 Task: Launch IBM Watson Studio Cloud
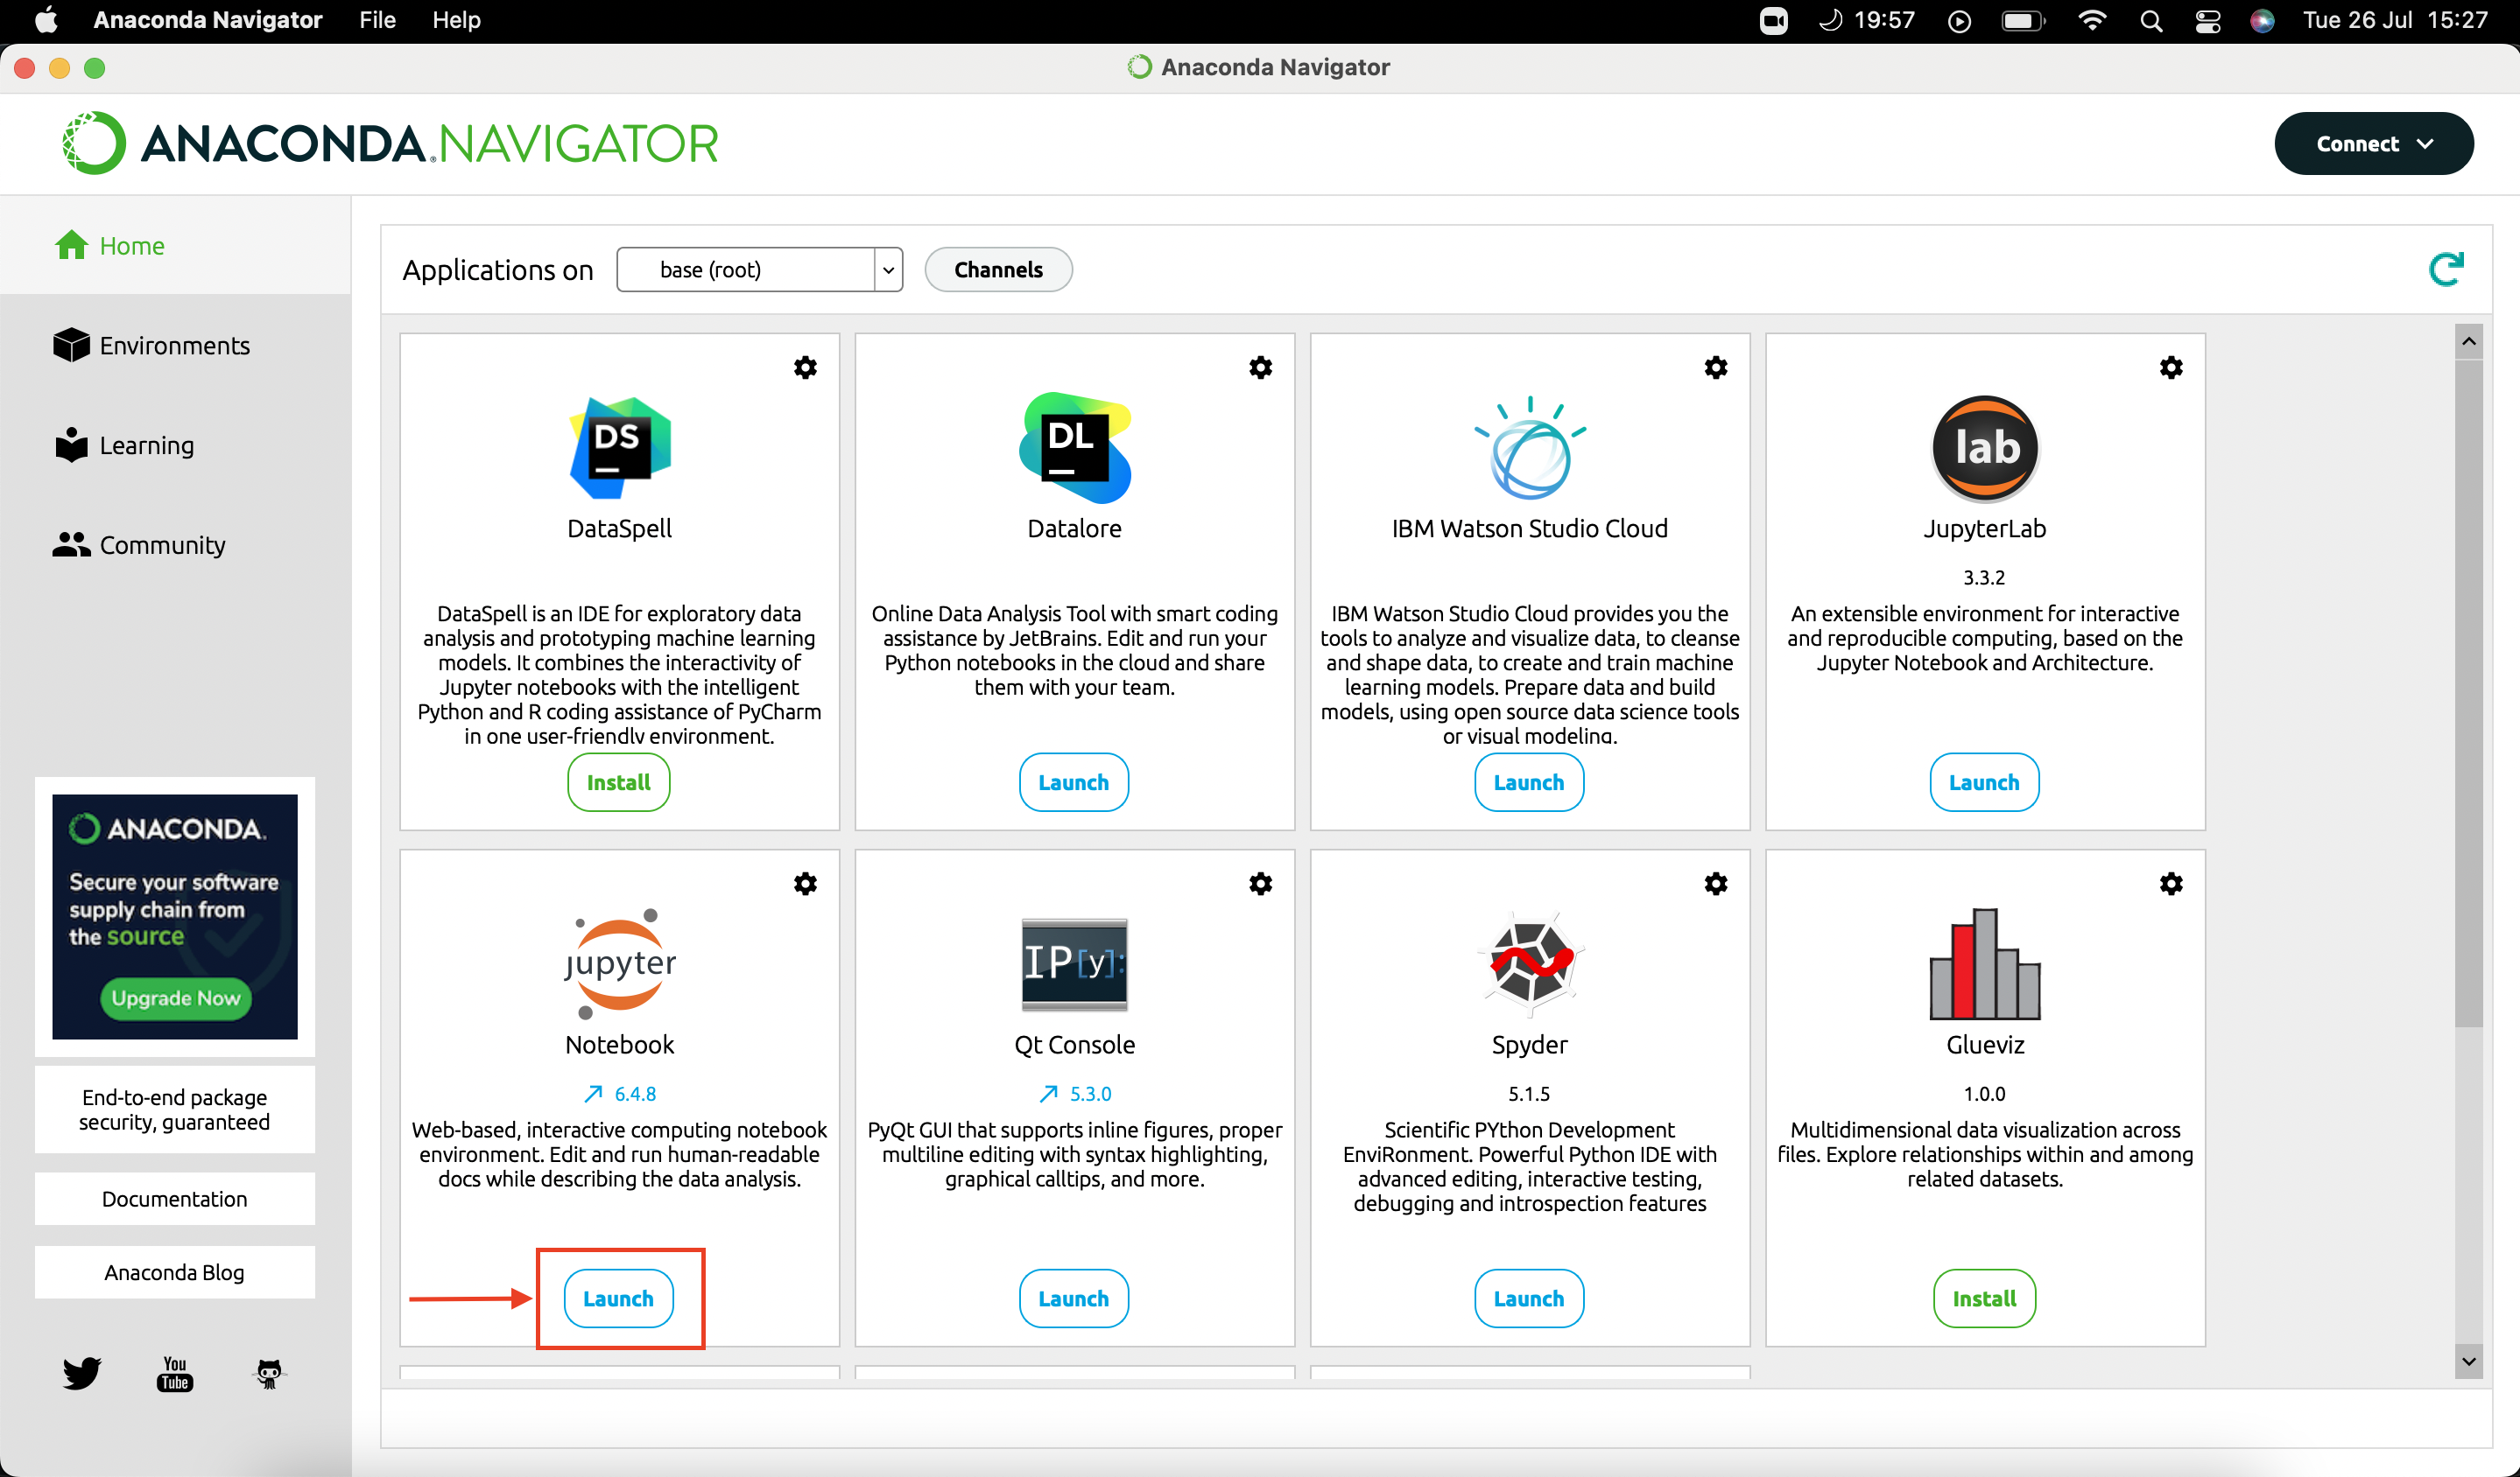(x=1528, y=782)
